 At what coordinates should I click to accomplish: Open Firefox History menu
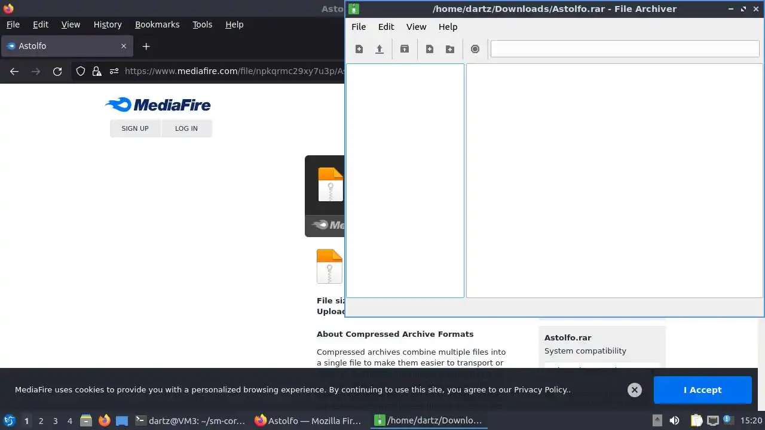click(108, 24)
